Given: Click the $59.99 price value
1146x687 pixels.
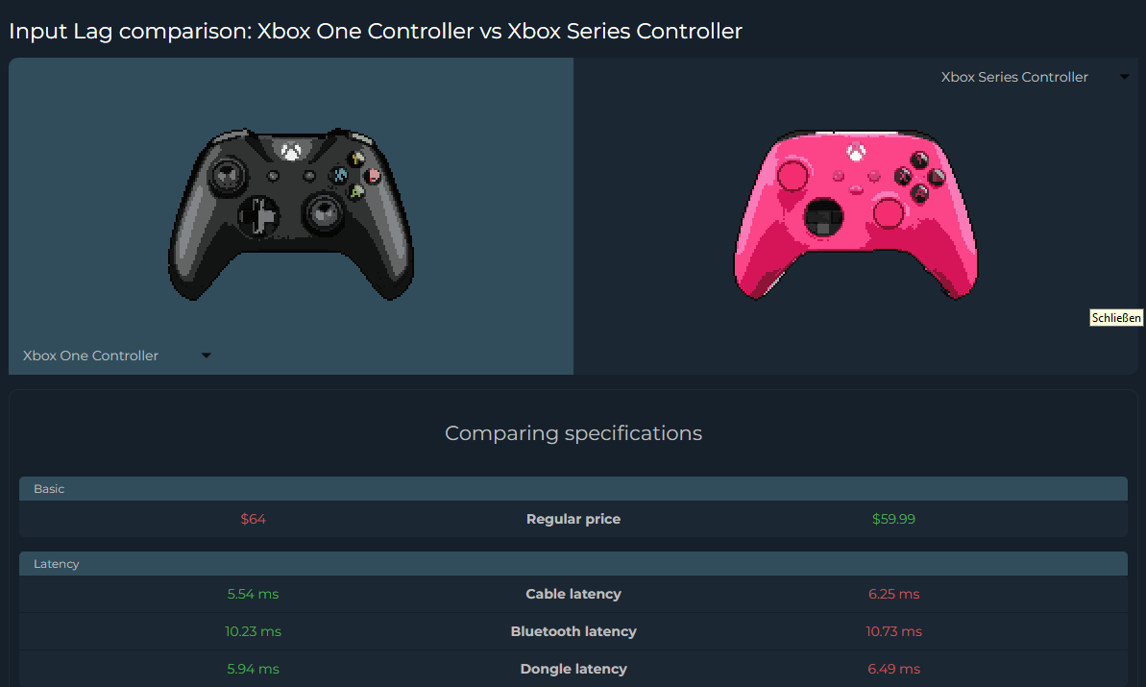Looking at the screenshot, I should click(893, 519).
